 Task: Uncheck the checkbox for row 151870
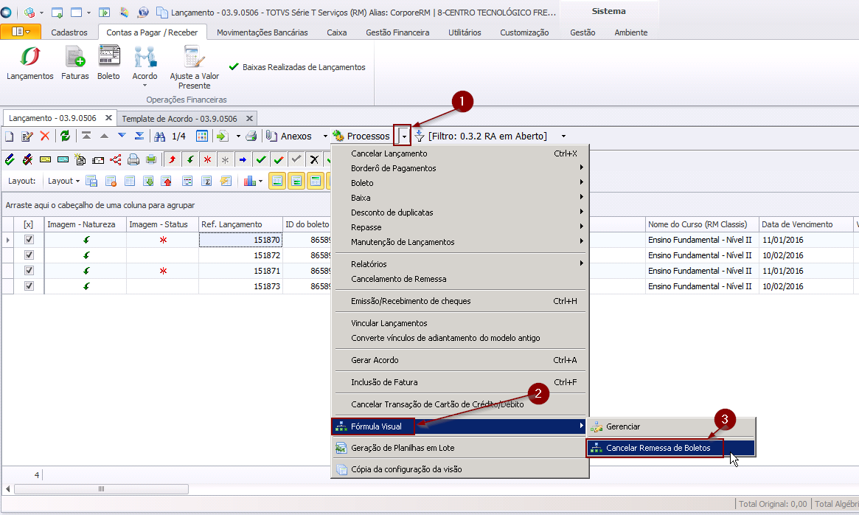pyautogui.click(x=29, y=240)
